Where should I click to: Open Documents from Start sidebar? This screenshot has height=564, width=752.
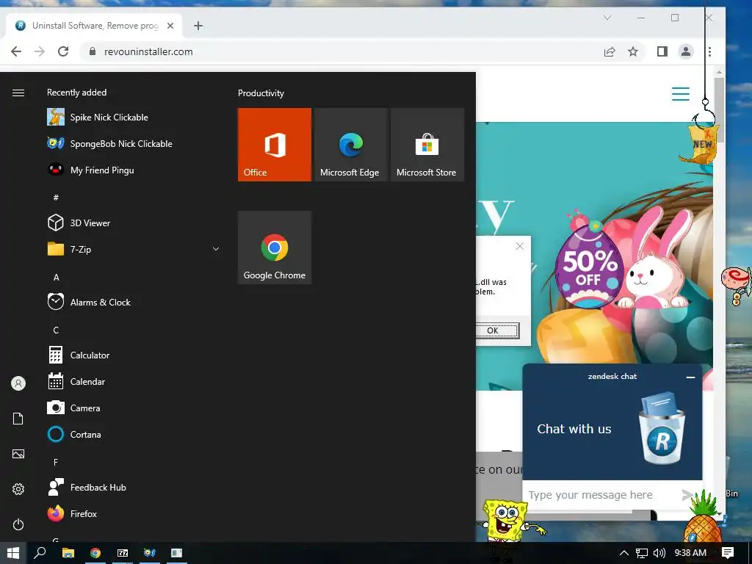click(x=18, y=419)
